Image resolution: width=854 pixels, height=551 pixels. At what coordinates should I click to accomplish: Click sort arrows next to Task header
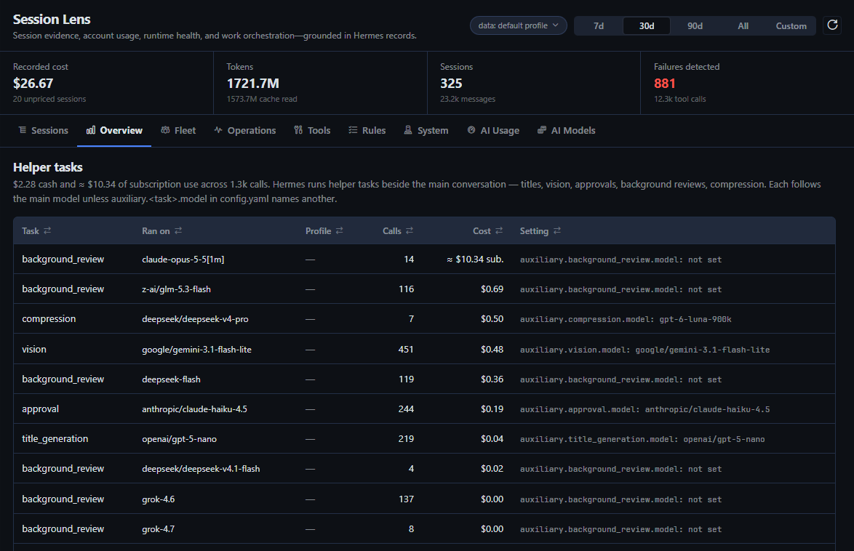pos(47,231)
